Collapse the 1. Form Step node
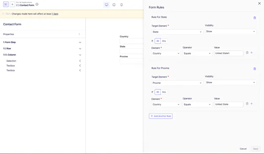Viewport: 264px width, 154px height. (x=80, y=42)
